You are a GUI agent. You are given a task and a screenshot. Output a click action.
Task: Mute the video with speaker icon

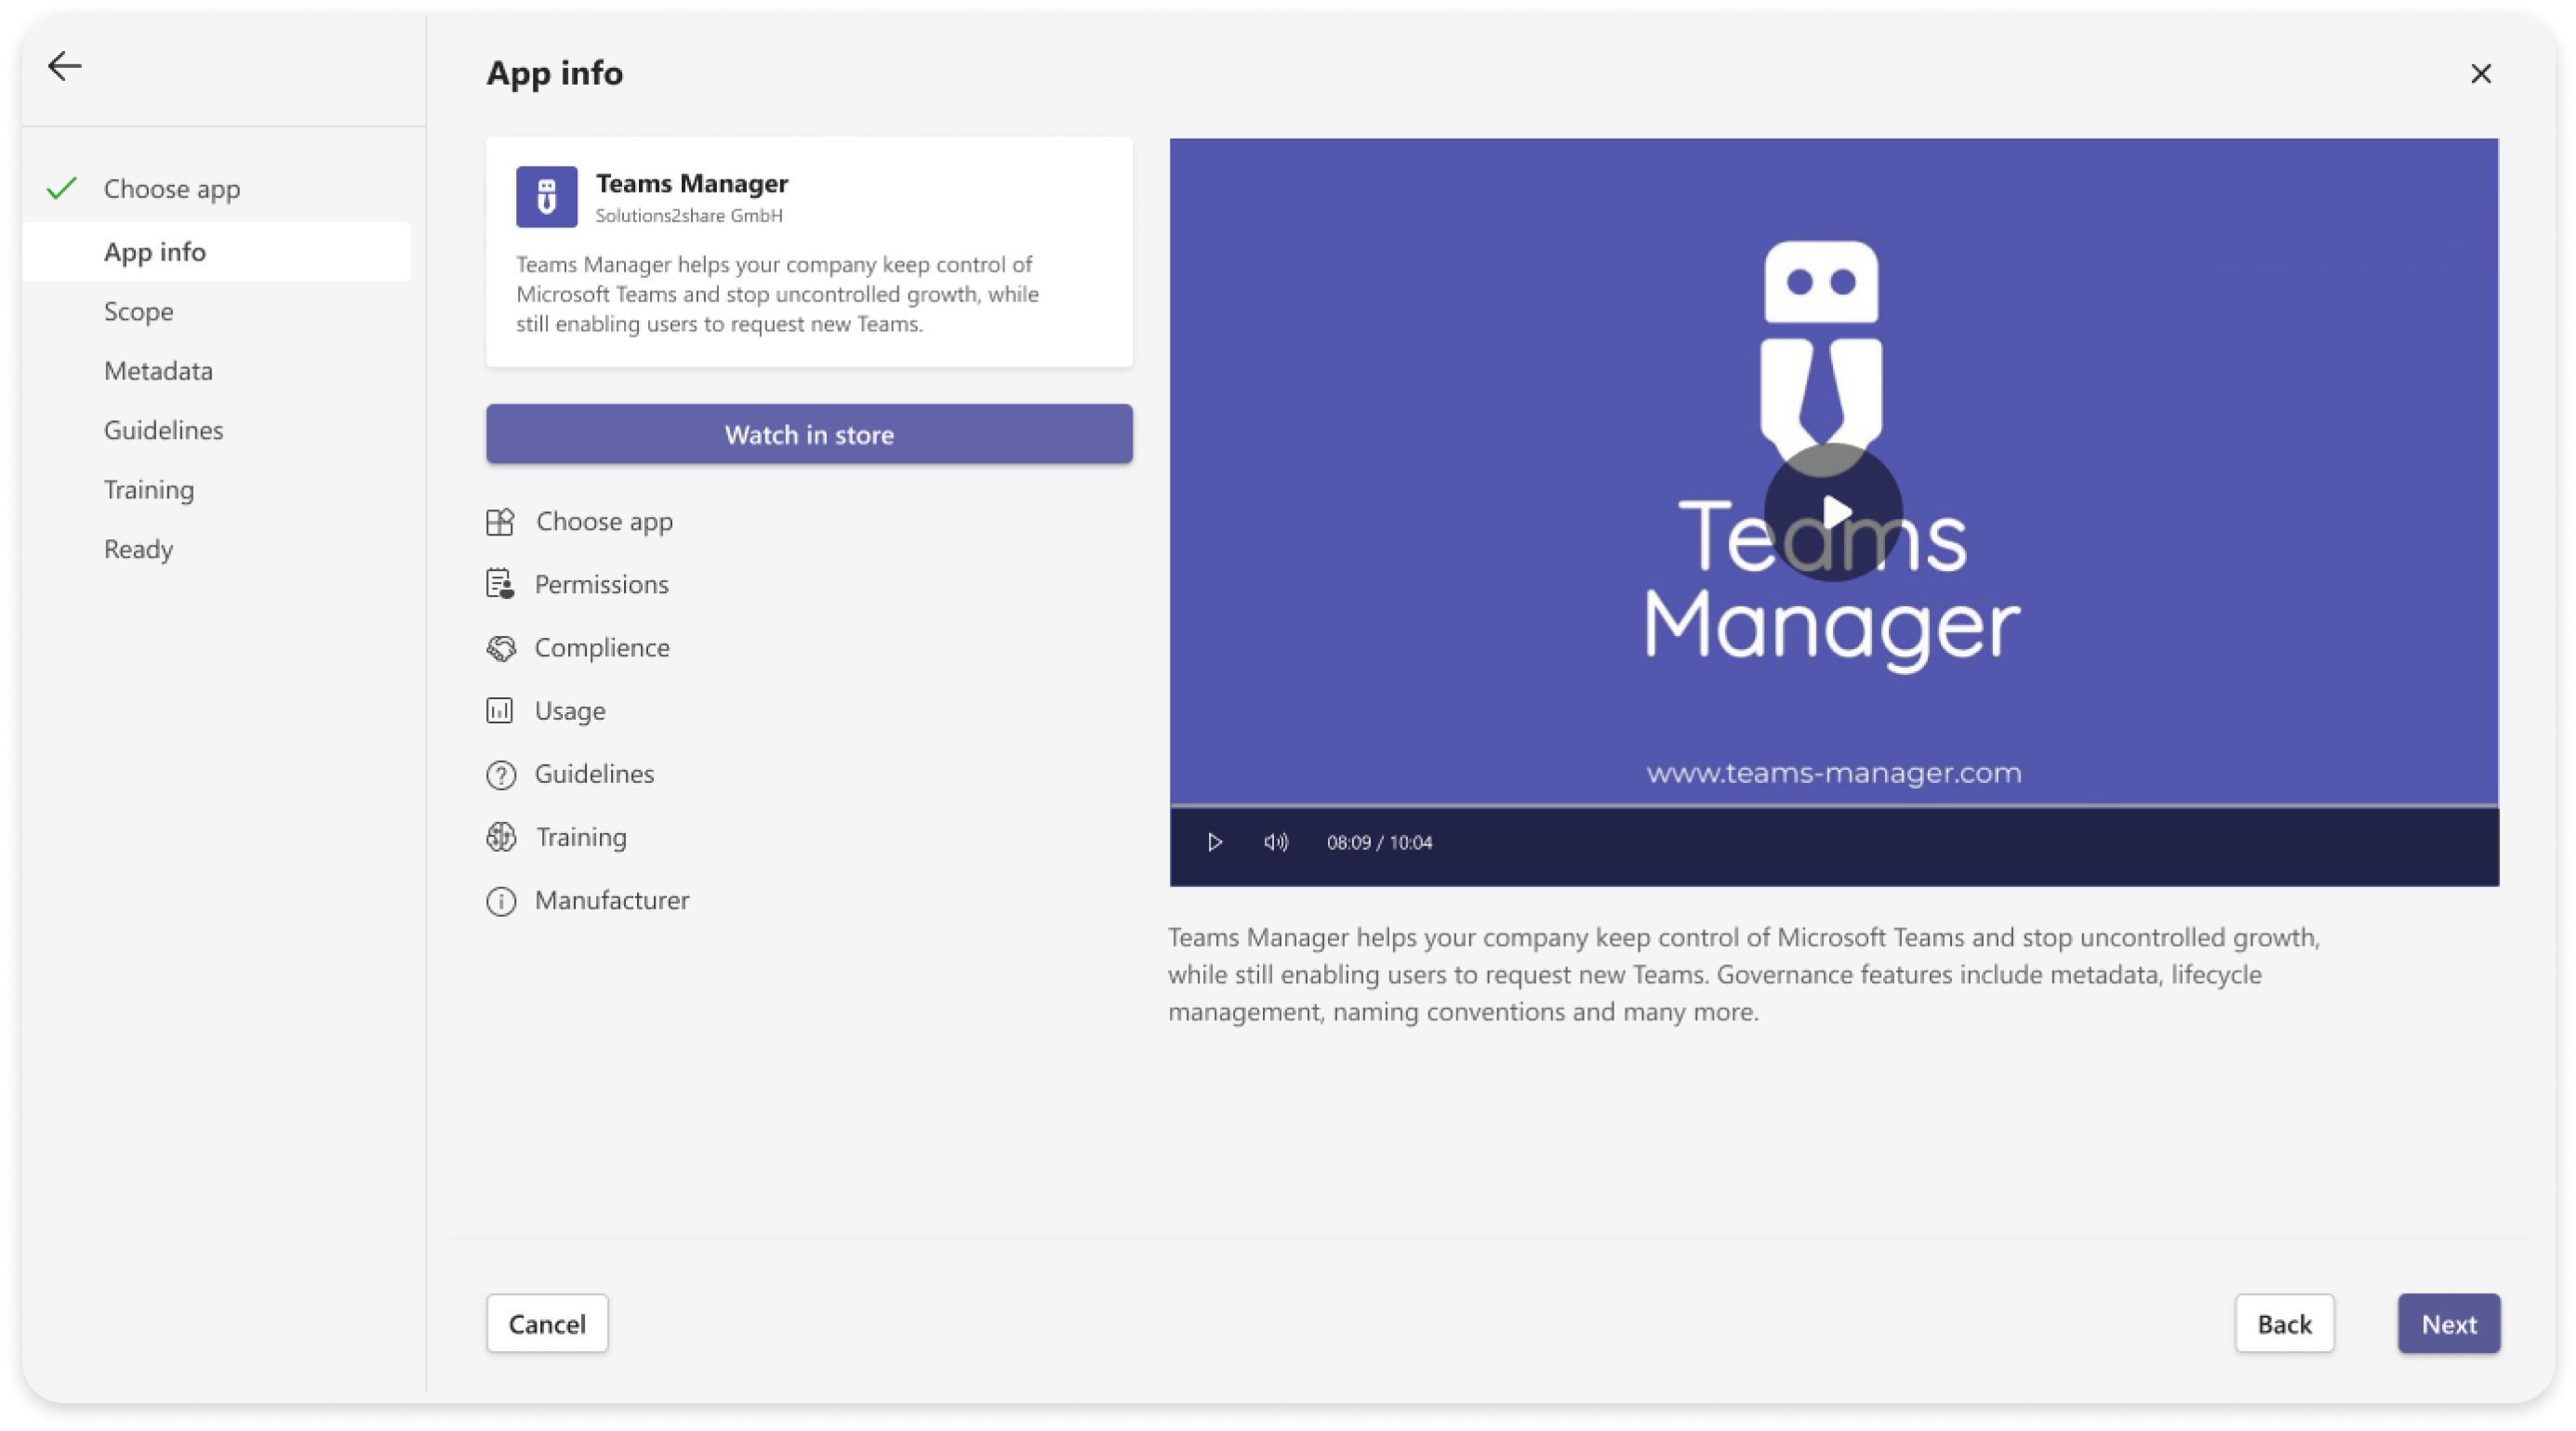point(1275,843)
